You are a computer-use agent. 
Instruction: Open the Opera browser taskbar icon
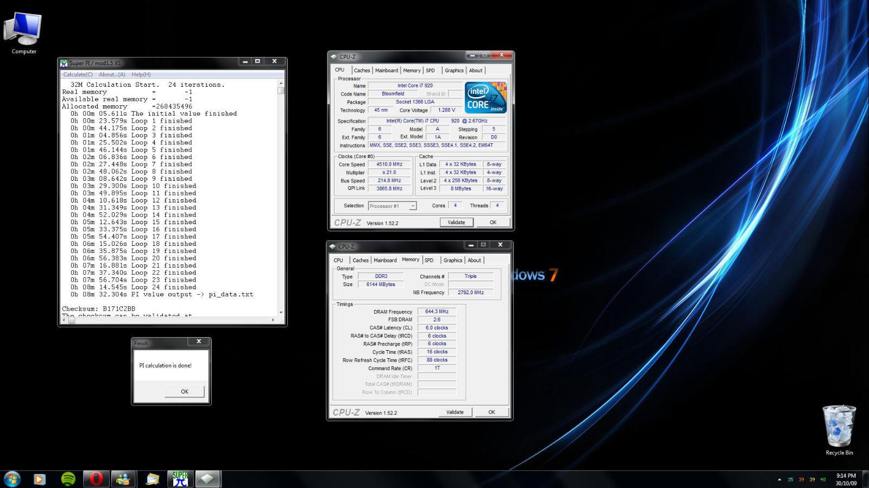click(x=96, y=479)
